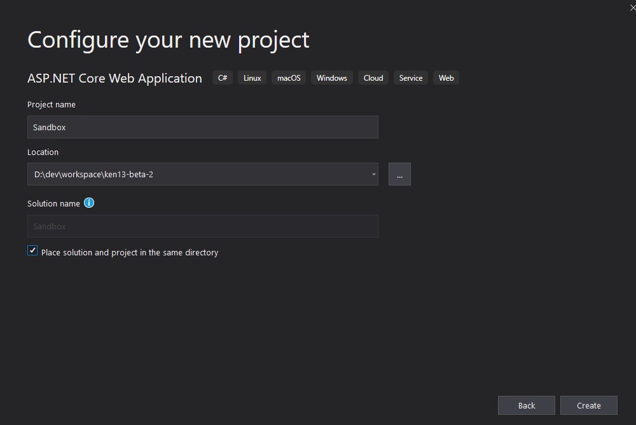
Task: Click the Project name label
Action: pyautogui.click(x=52, y=105)
